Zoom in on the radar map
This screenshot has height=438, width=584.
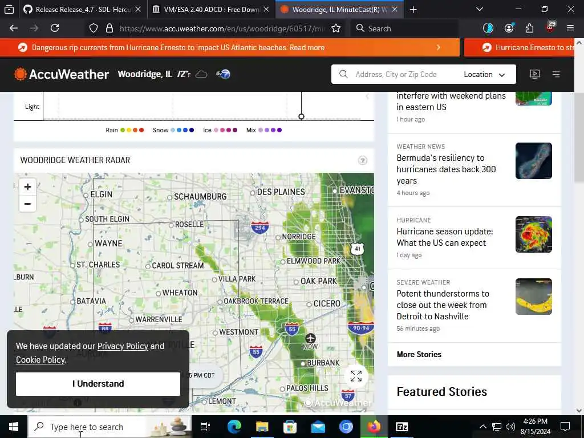27,186
